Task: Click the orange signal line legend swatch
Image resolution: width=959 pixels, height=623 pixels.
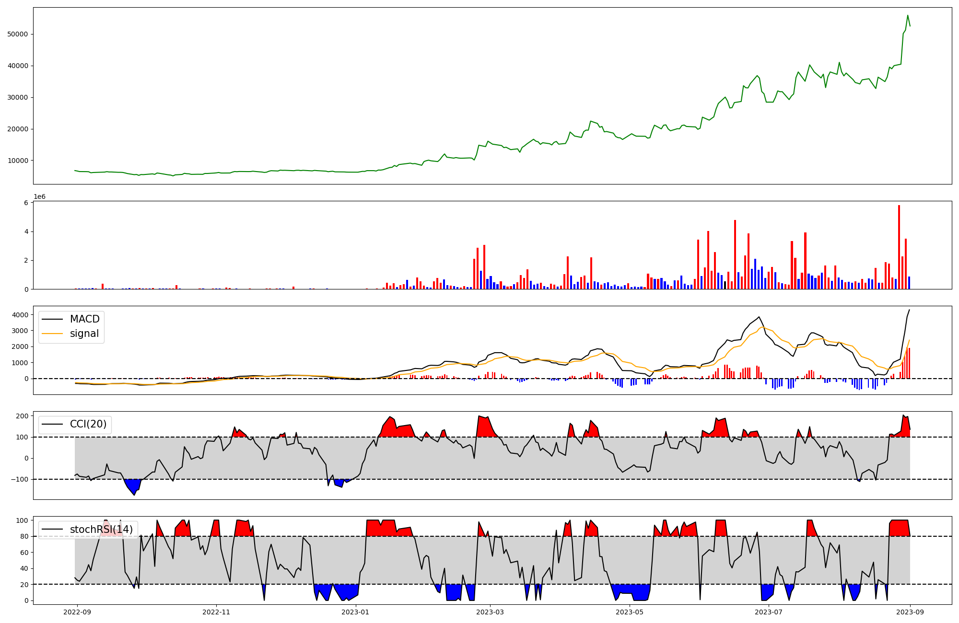Action: tap(52, 334)
